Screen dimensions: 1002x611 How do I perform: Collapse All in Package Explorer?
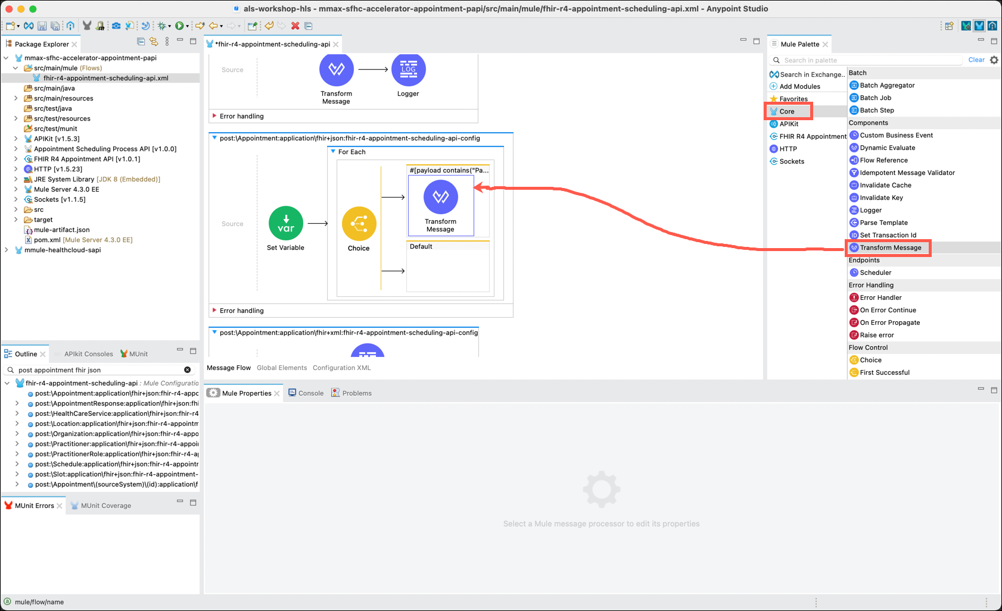[141, 42]
